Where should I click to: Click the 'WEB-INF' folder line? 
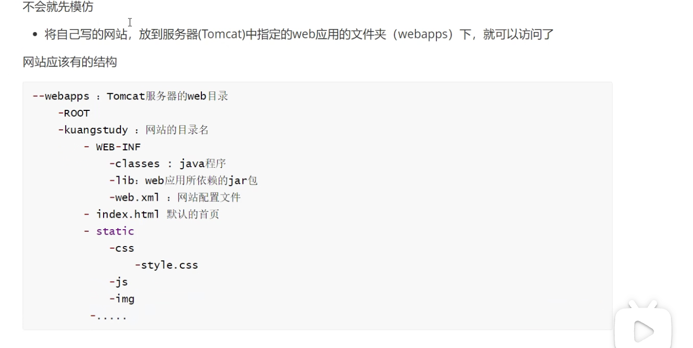coord(118,147)
